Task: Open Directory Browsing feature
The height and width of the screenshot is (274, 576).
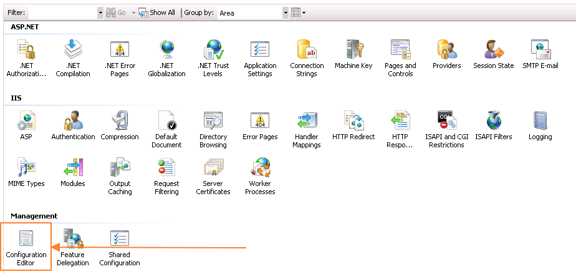Action: [213, 129]
